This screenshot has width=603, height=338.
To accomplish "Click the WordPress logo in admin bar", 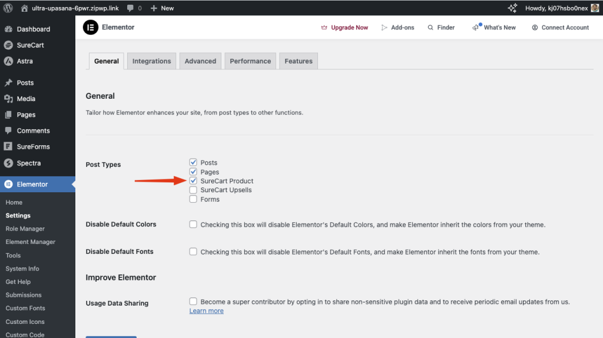I will pyautogui.click(x=8, y=8).
